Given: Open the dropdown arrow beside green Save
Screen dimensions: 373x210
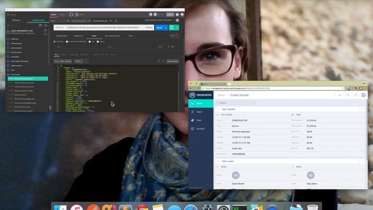Looking at the screenshot, I should click(x=177, y=27).
